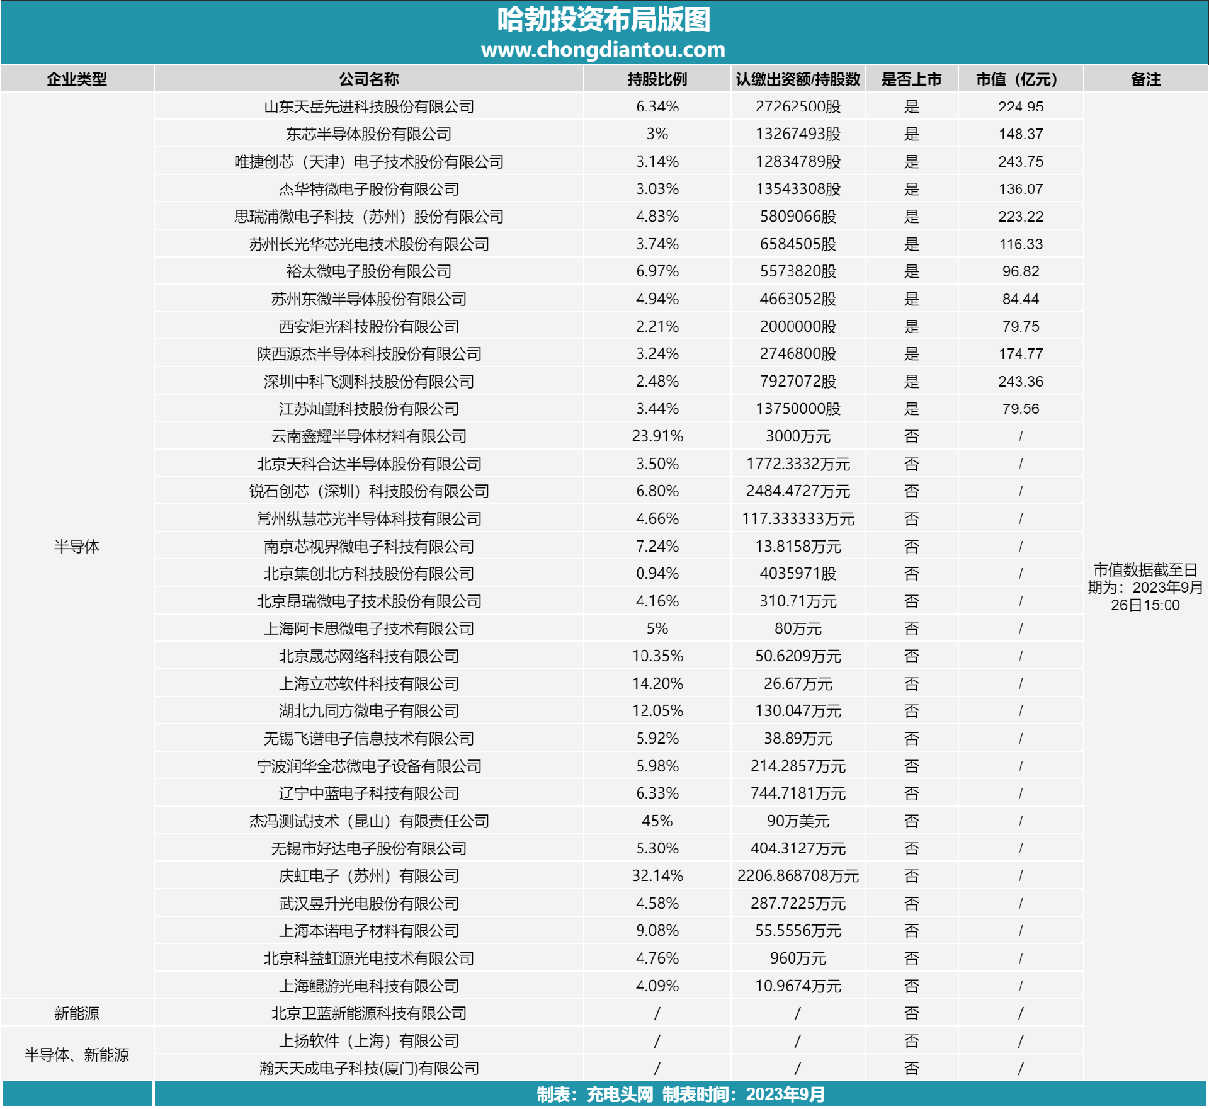This screenshot has height=1109, width=1209.
Task: Click the cell 山东天岳先进科技股份有限公司
Action: (369, 106)
